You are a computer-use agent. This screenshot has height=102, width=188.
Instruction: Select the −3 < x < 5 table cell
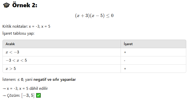[x=62, y=60]
